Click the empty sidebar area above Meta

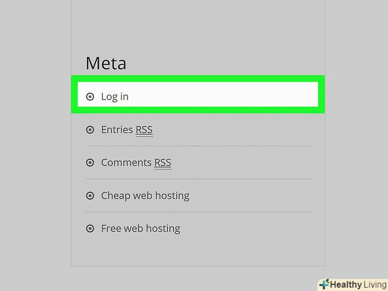click(198, 27)
